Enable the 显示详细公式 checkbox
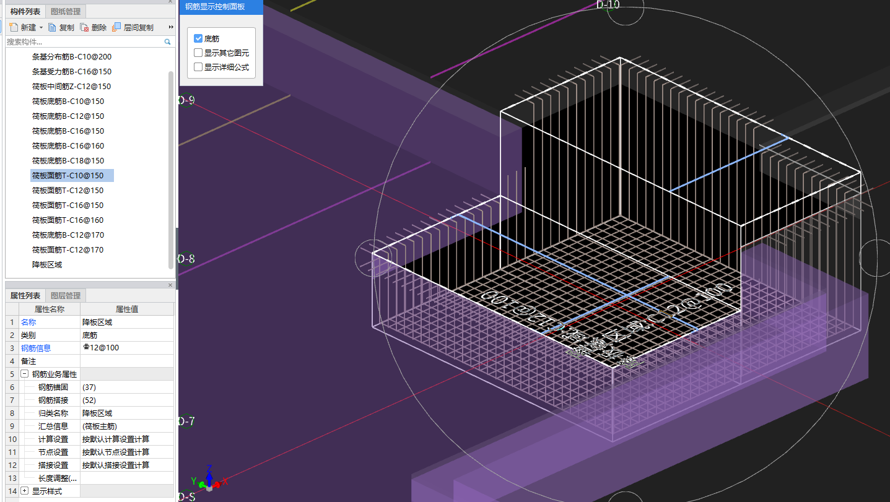 point(198,67)
